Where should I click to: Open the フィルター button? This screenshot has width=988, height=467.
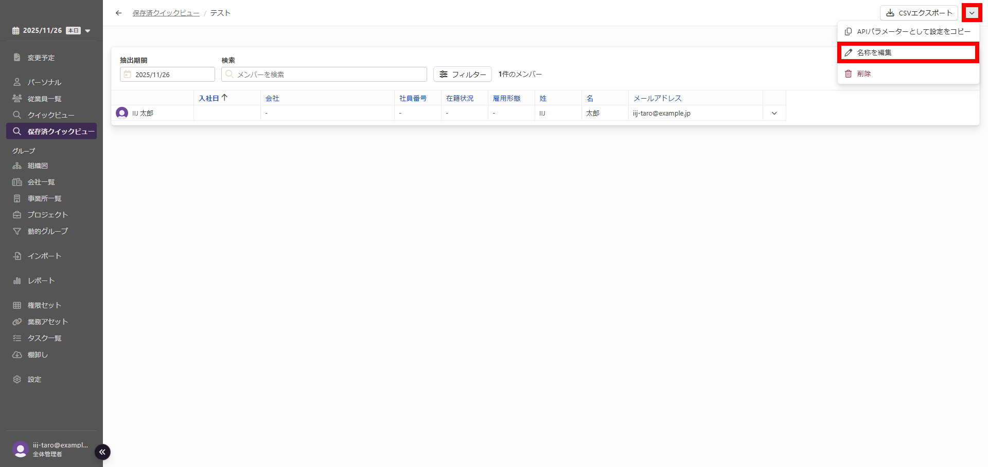pyautogui.click(x=462, y=74)
